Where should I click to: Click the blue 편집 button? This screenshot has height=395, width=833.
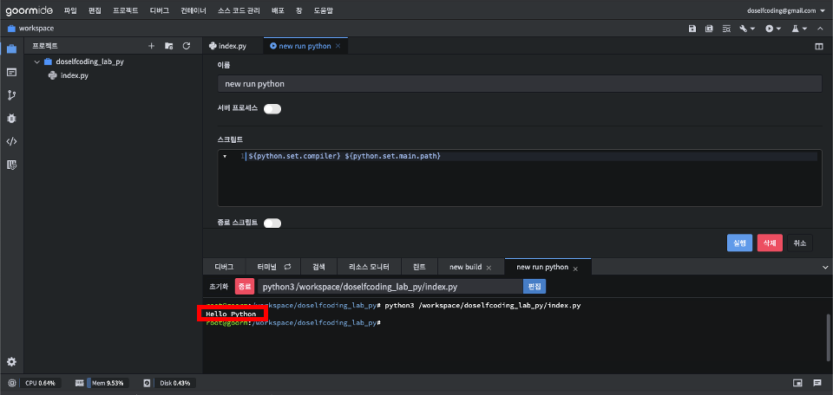pos(535,287)
